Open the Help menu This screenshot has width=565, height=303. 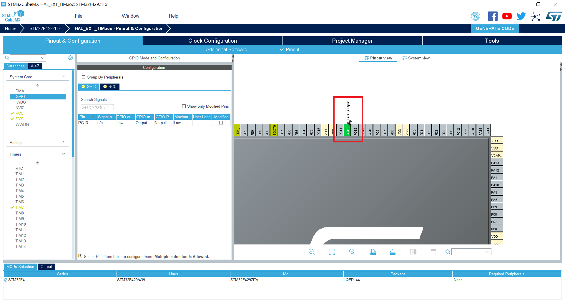pos(174,16)
